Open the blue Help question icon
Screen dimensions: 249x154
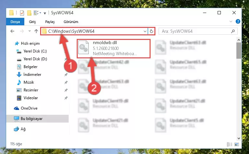[238, 21]
